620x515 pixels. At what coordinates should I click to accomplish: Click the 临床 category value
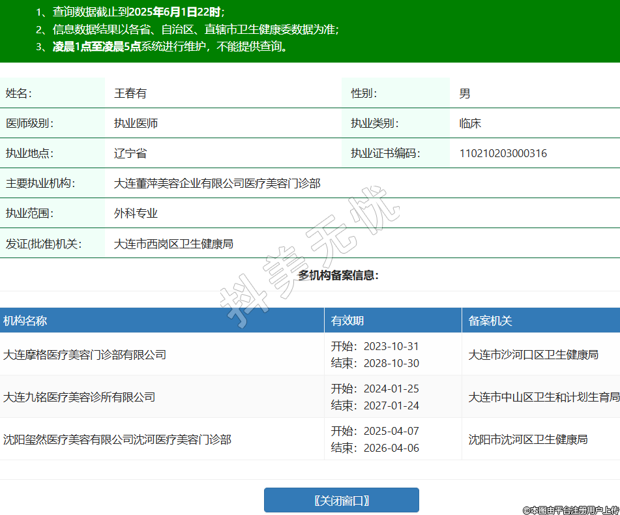tap(470, 123)
